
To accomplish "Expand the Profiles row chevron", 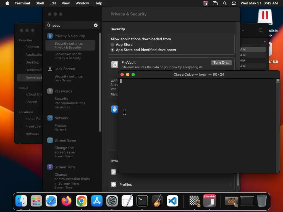I will tap(231, 184).
